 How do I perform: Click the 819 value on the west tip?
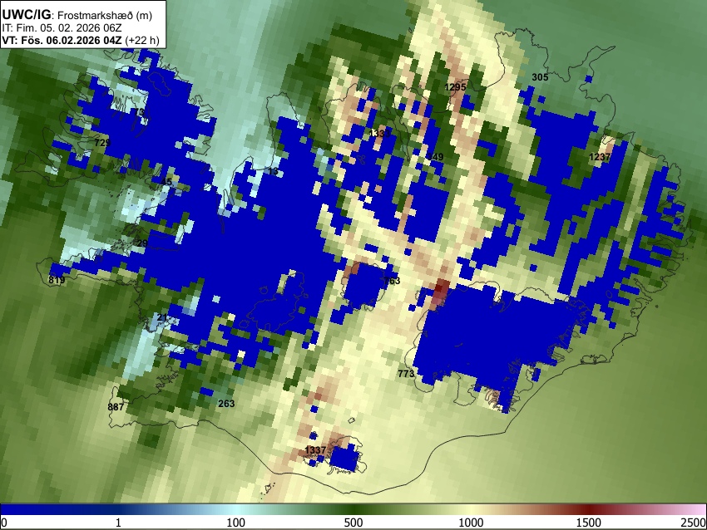coord(57,280)
